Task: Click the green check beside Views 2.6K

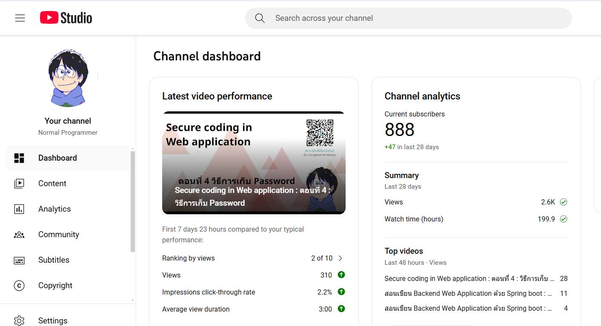Action: tap(564, 202)
